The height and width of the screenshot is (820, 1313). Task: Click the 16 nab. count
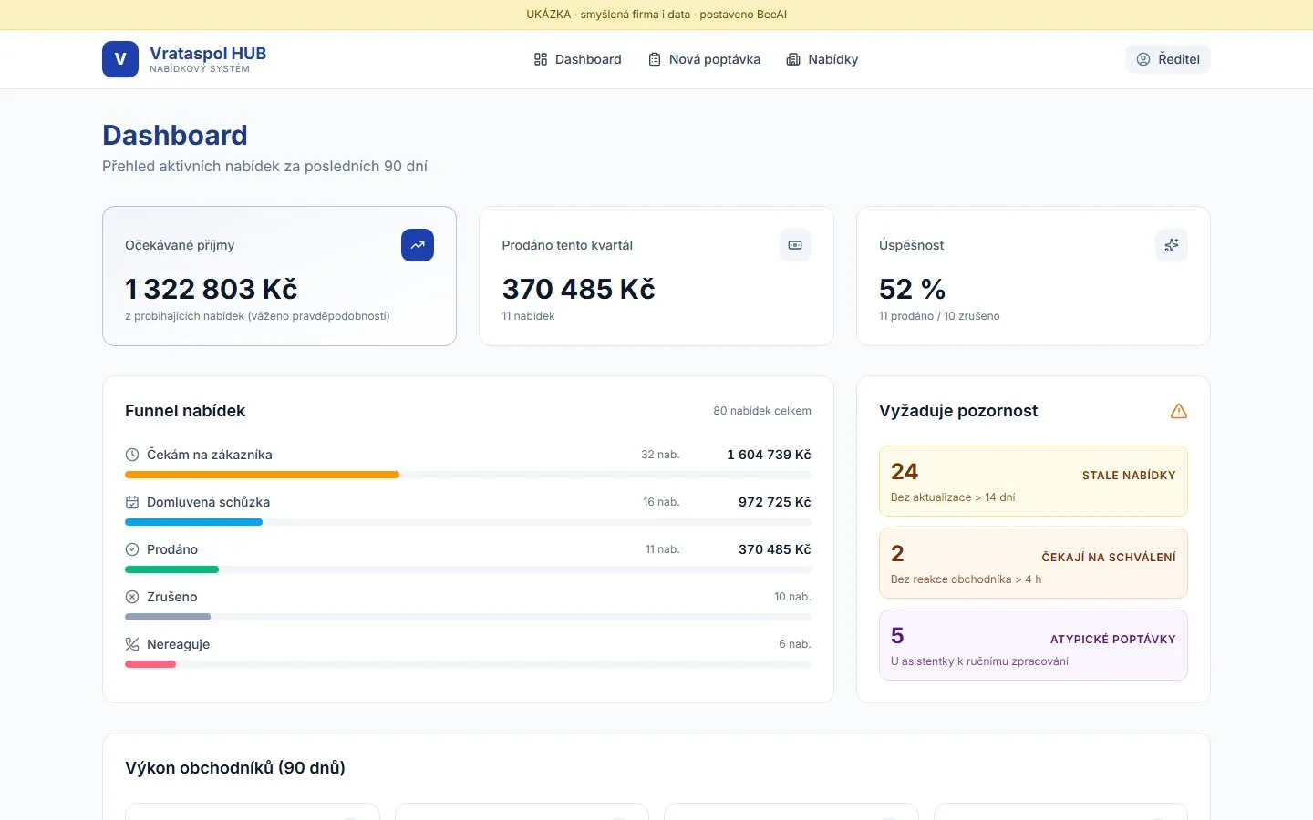click(x=661, y=502)
